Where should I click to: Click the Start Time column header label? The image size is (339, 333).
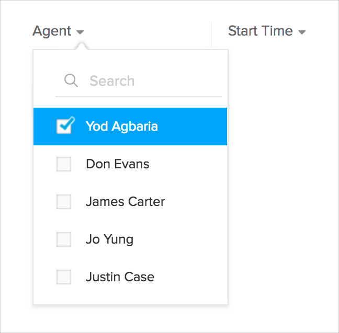pyautogui.click(x=260, y=31)
